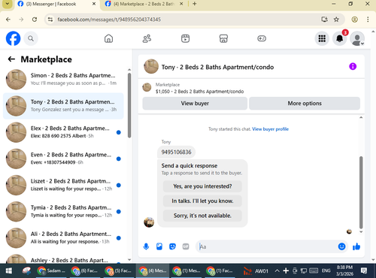Go to the Home feed icon

coord(108,38)
